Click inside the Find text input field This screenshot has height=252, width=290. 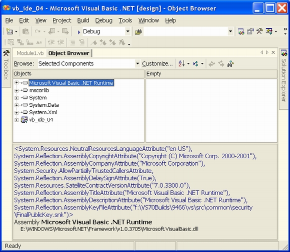click(185, 31)
